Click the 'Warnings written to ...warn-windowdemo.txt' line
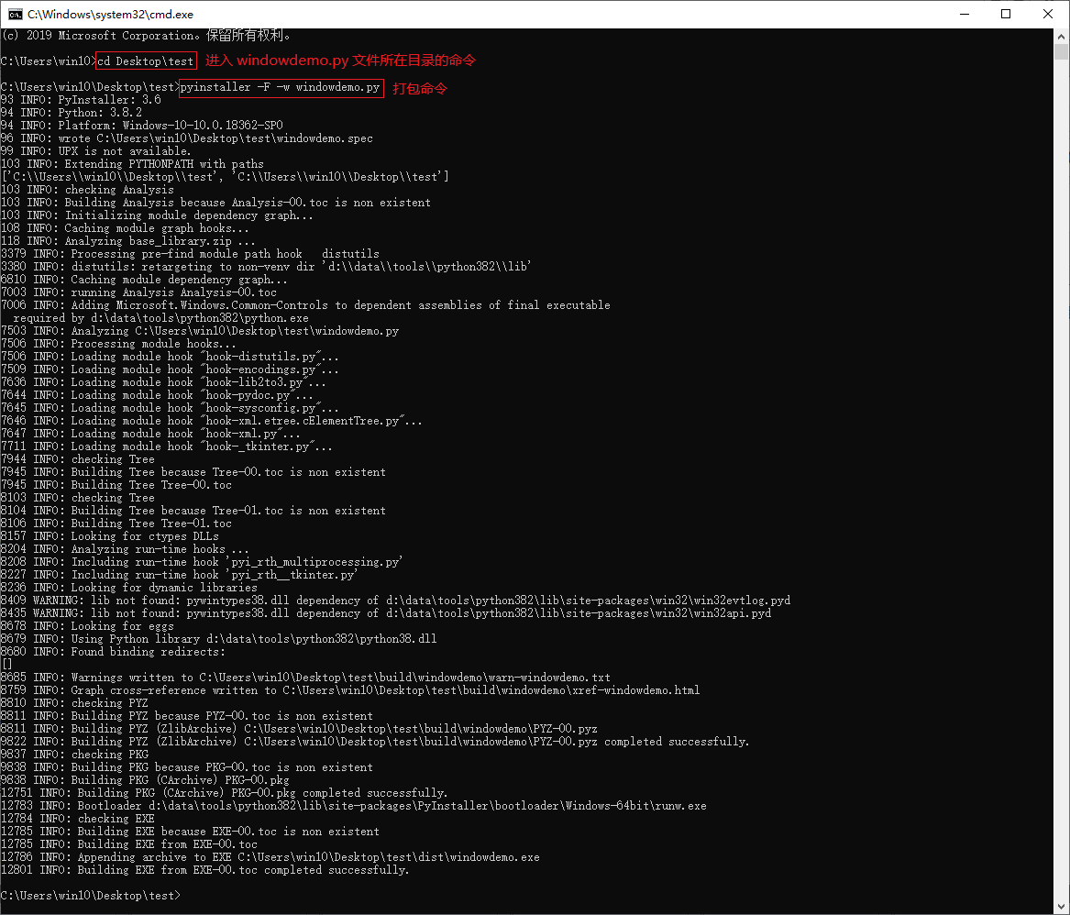The height and width of the screenshot is (915, 1070). [305, 678]
